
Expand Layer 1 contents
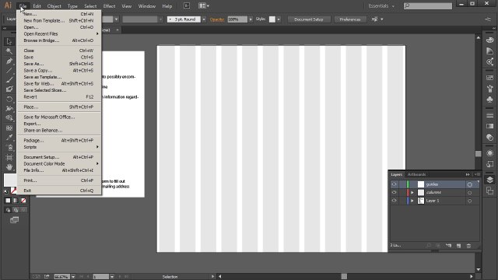coord(412,201)
